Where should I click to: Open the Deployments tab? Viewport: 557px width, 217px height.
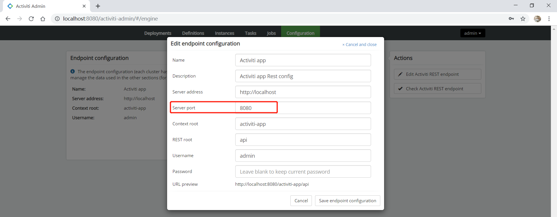[158, 33]
